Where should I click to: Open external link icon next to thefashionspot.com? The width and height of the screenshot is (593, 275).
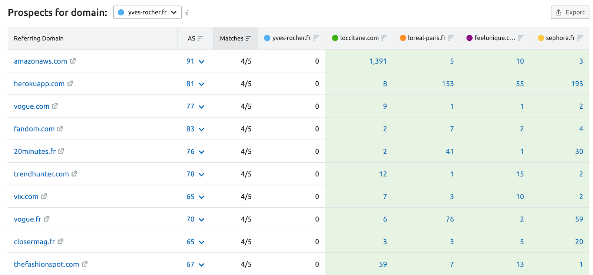click(85, 264)
